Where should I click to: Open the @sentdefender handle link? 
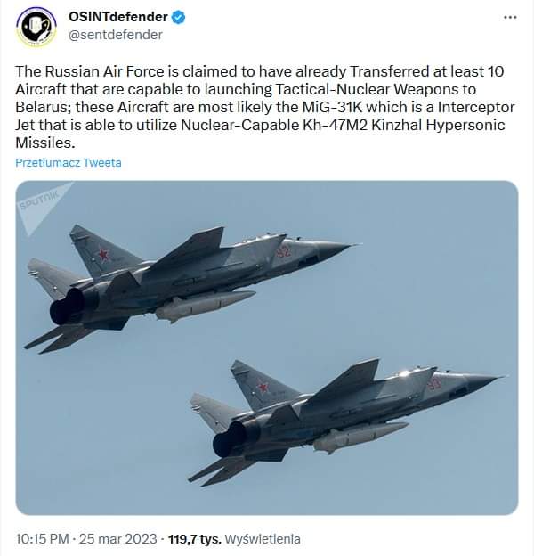[116, 35]
